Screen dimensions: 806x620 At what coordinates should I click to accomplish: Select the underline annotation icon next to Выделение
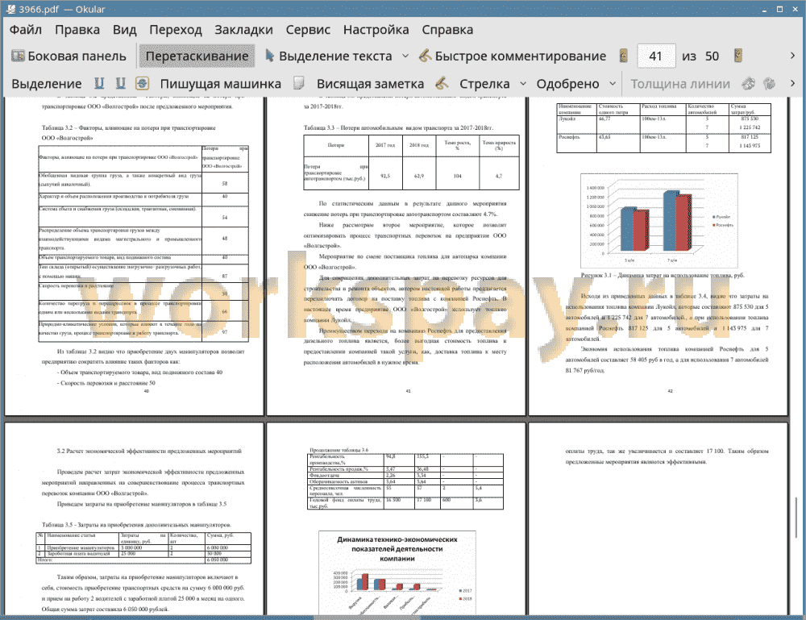click(99, 83)
